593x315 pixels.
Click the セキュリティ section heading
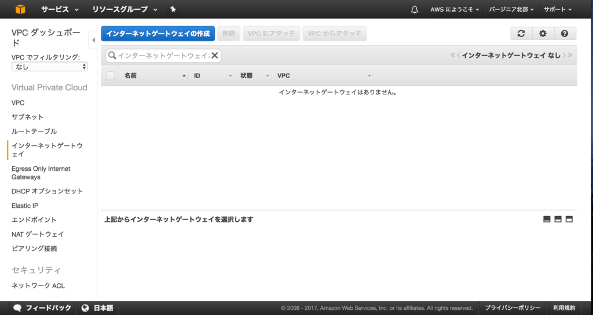pos(36,270)
